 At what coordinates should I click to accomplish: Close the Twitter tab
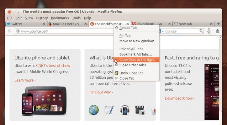point(44,24)
